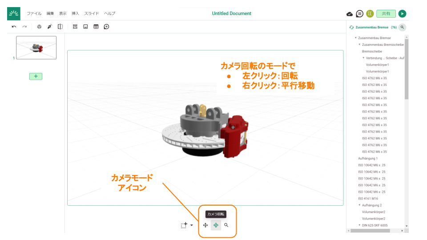Select the root Zusammenbau Bremse tree row
The height and width of the screenshot is (240, 427).
click(375, 38)
